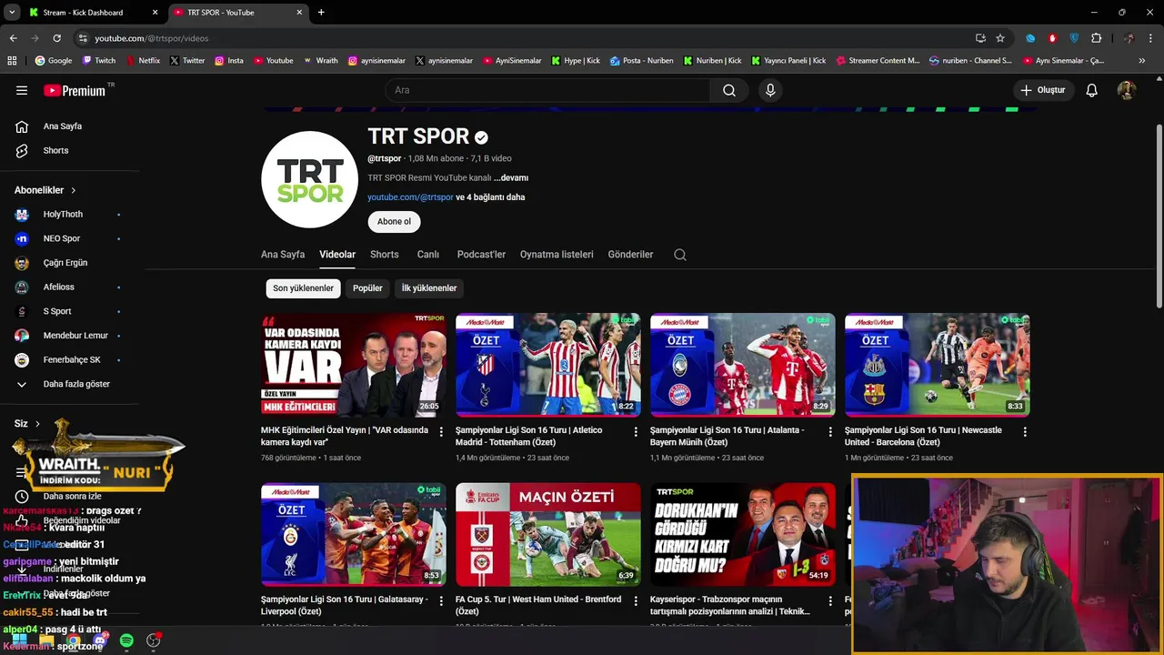Open the Canlı channel tab

[x=428, y=255]
